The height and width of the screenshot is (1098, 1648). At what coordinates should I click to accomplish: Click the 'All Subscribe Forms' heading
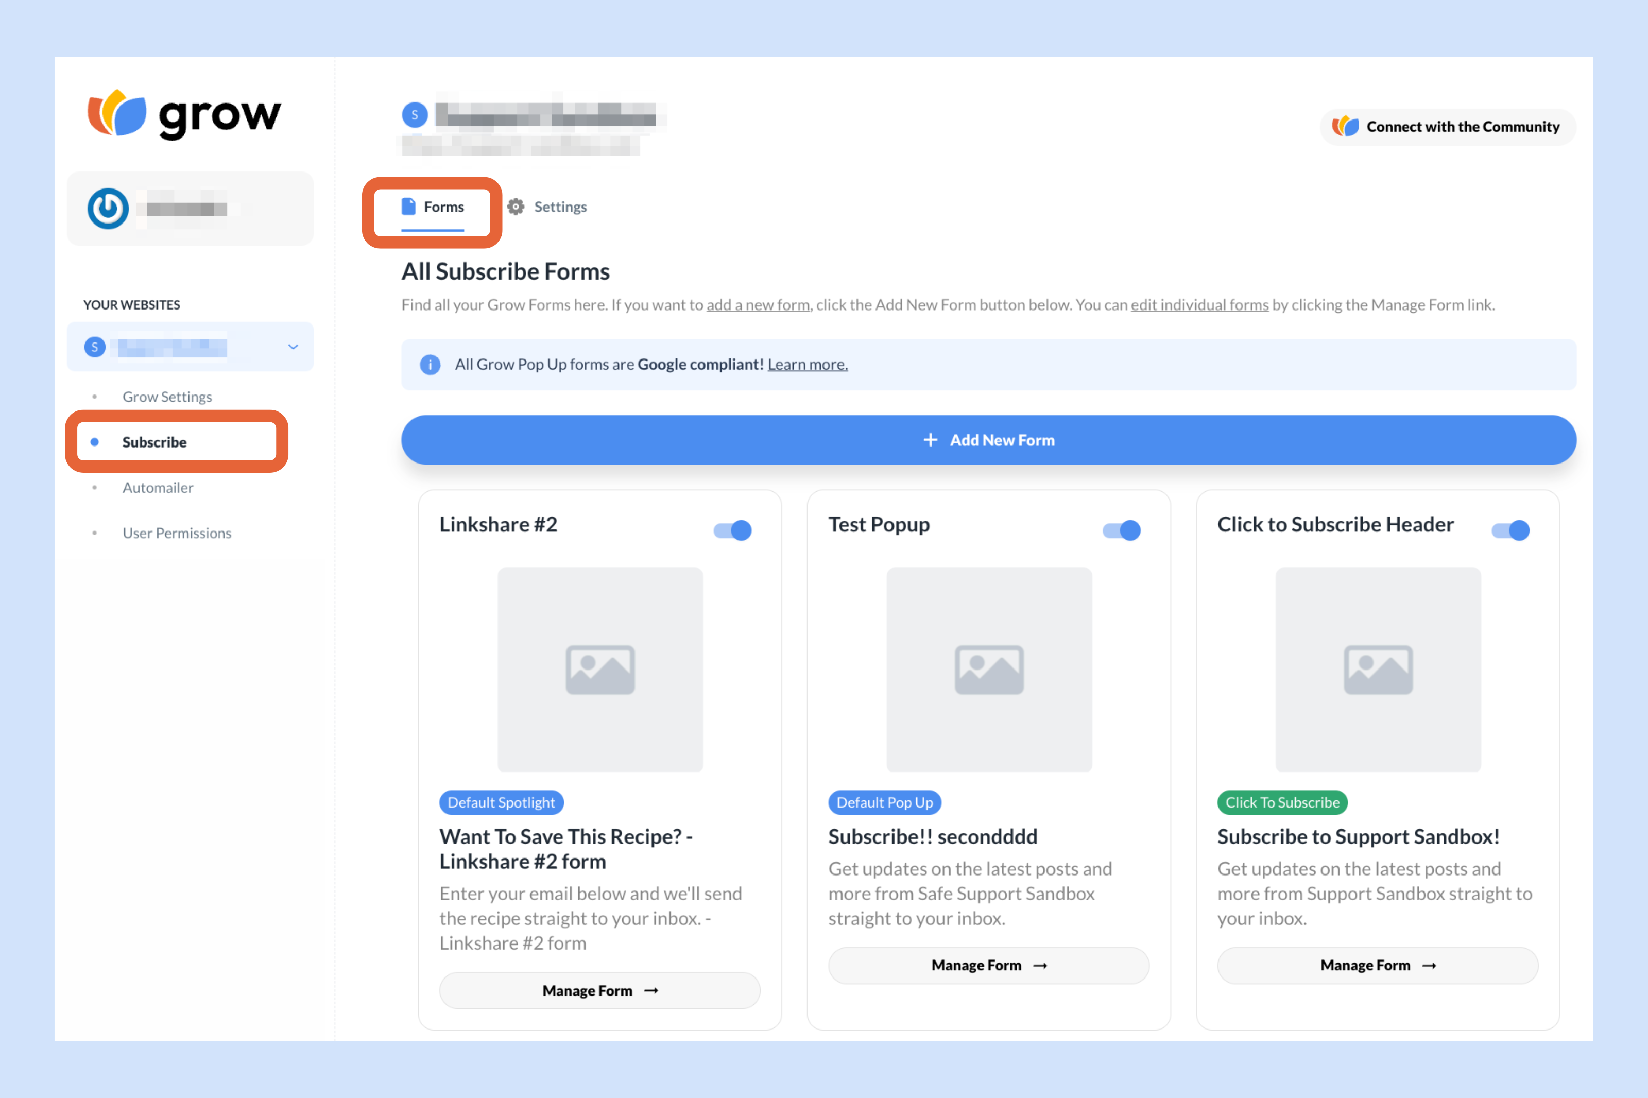(505, 272)
